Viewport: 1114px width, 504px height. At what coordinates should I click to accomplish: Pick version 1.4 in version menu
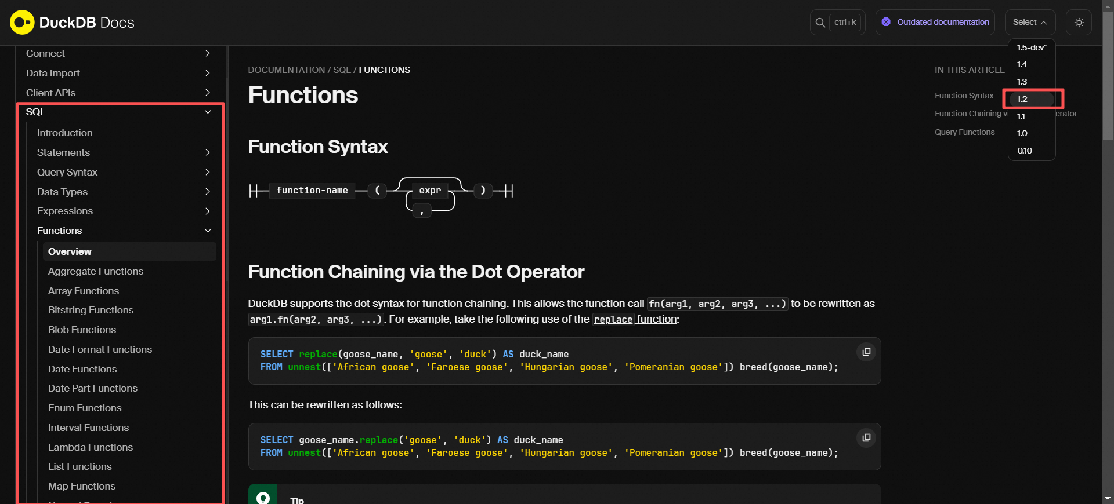(1022, 64)
